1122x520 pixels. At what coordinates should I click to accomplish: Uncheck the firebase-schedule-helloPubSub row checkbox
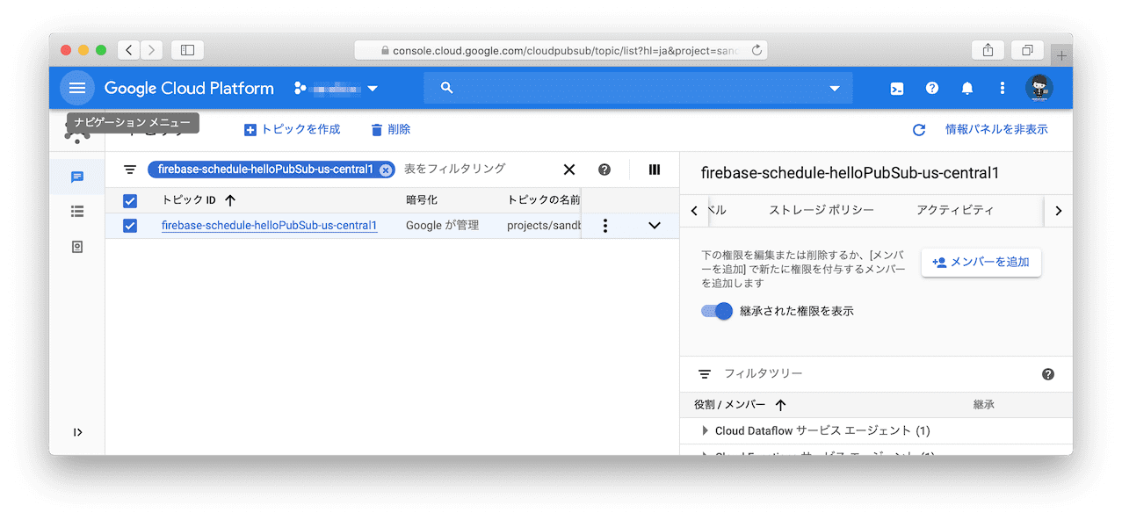point(130,226)
